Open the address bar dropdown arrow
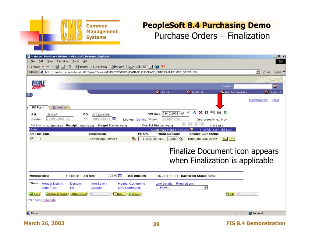The height and width of the screenshot is (234, 312). coord(258,72)
